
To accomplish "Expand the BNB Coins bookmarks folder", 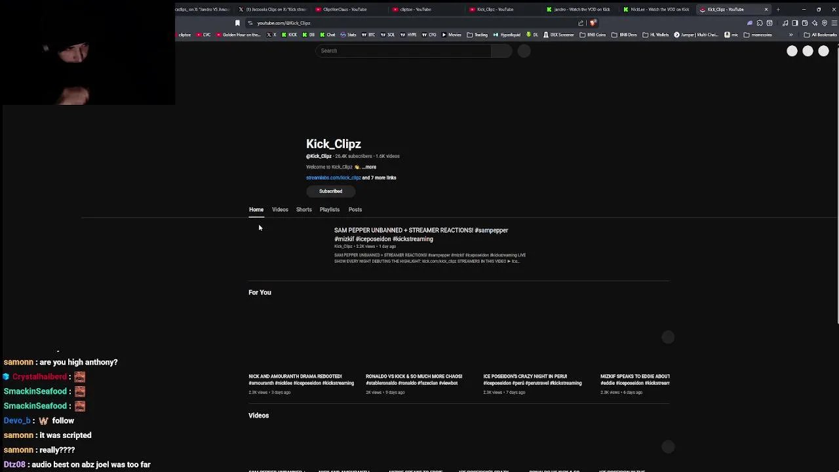I will pyautogui.click(x=593, y=35).
